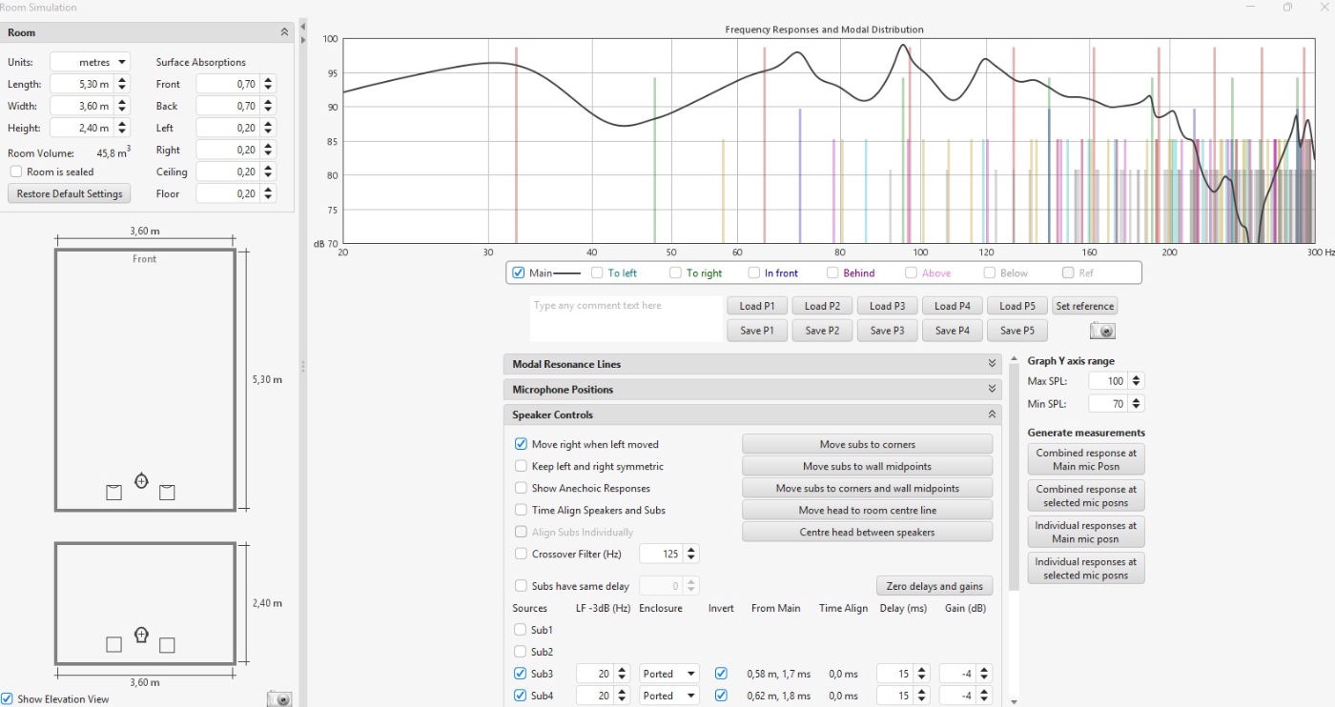Open the Units metres dropdown
The height and width of the screenshot is (707, 1335).
[x=90, y=62]
